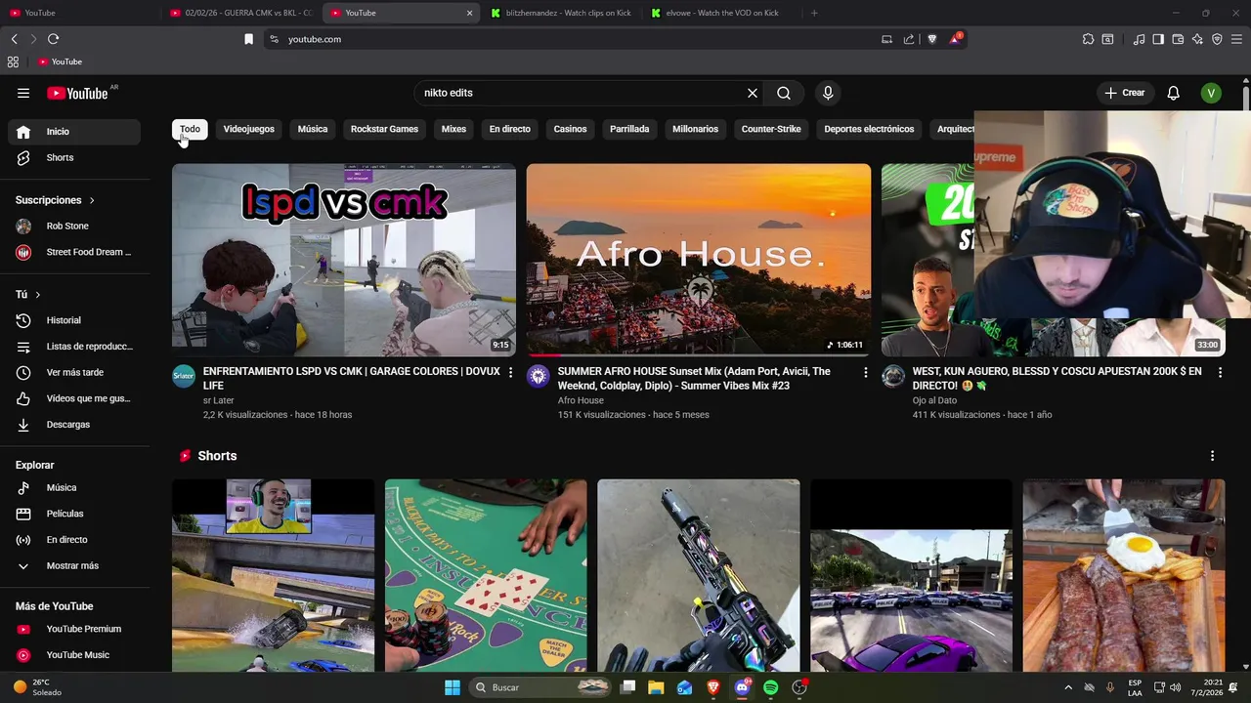
Task: Open the Windows Start menu
Action: click(452, 687)
